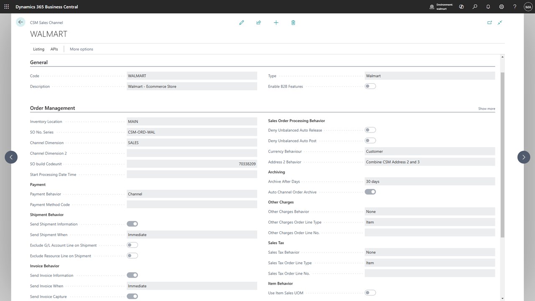Click the Code field WALMART
The image size is (535, 301).
point(192,76)
